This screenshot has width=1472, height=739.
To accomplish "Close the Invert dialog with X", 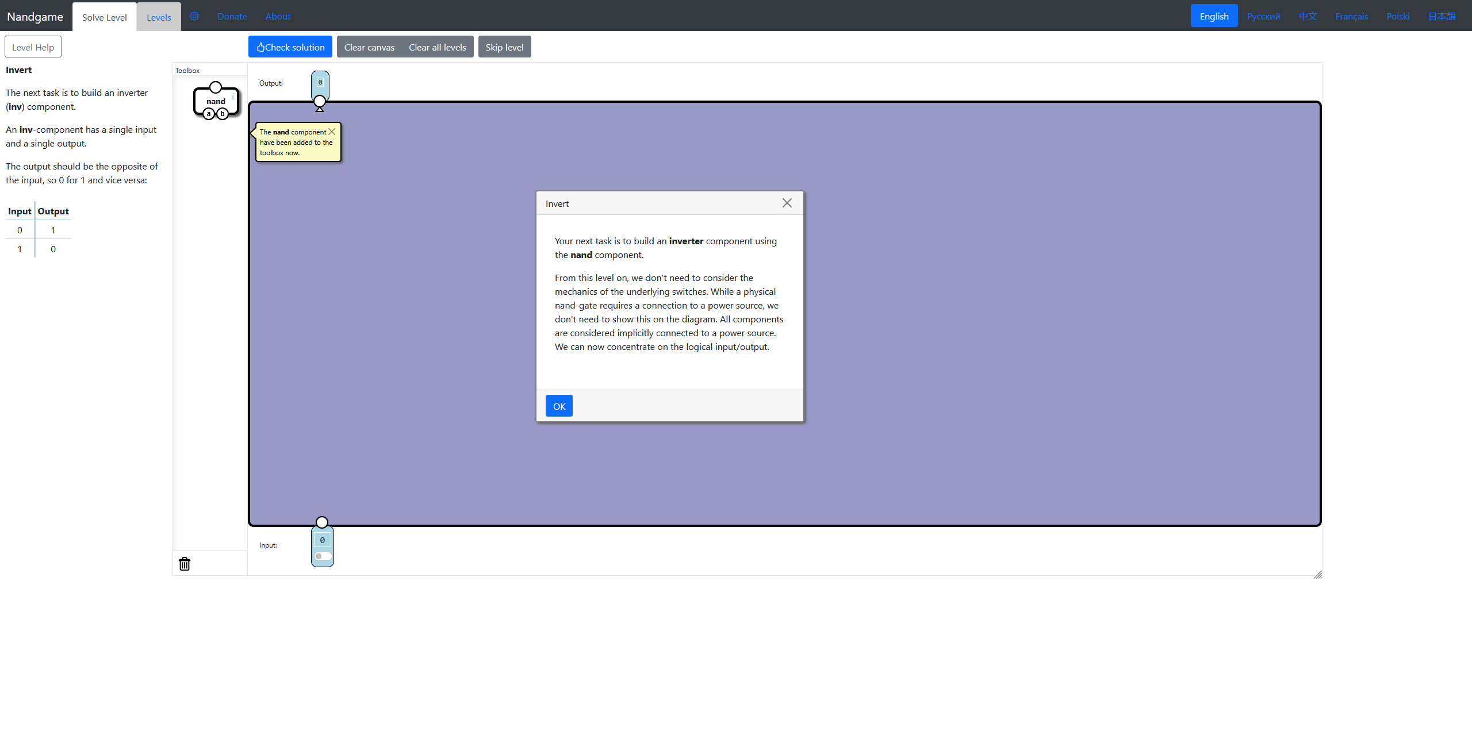I will [x=787, y=203].
